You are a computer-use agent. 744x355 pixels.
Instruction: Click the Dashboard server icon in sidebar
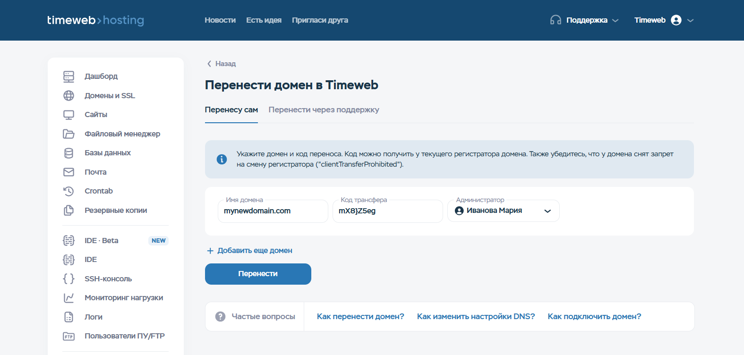pyautogui.click(x=69, y=76)
